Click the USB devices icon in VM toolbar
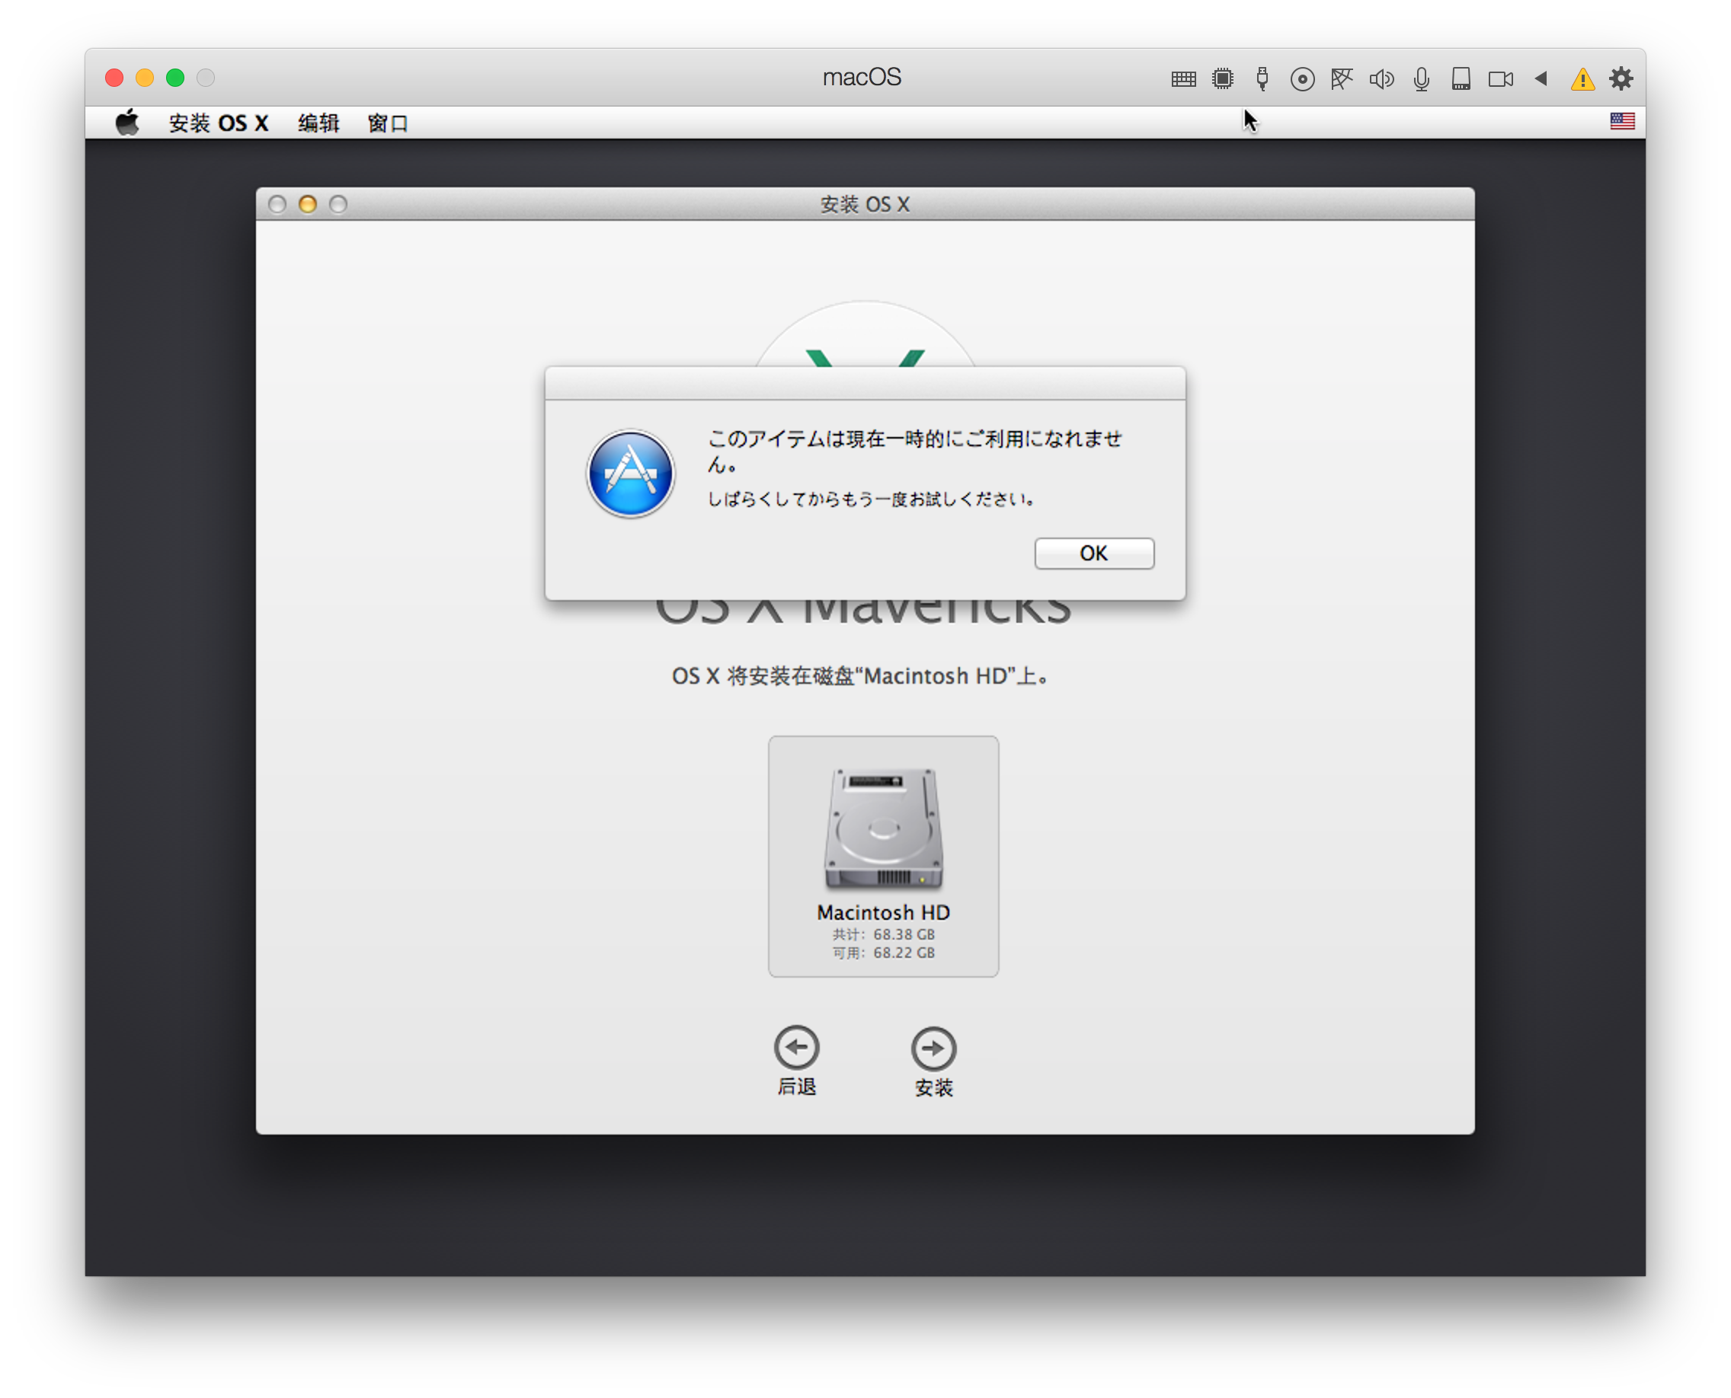This screenshot has height=1398, width=1731. [1261, 78]
